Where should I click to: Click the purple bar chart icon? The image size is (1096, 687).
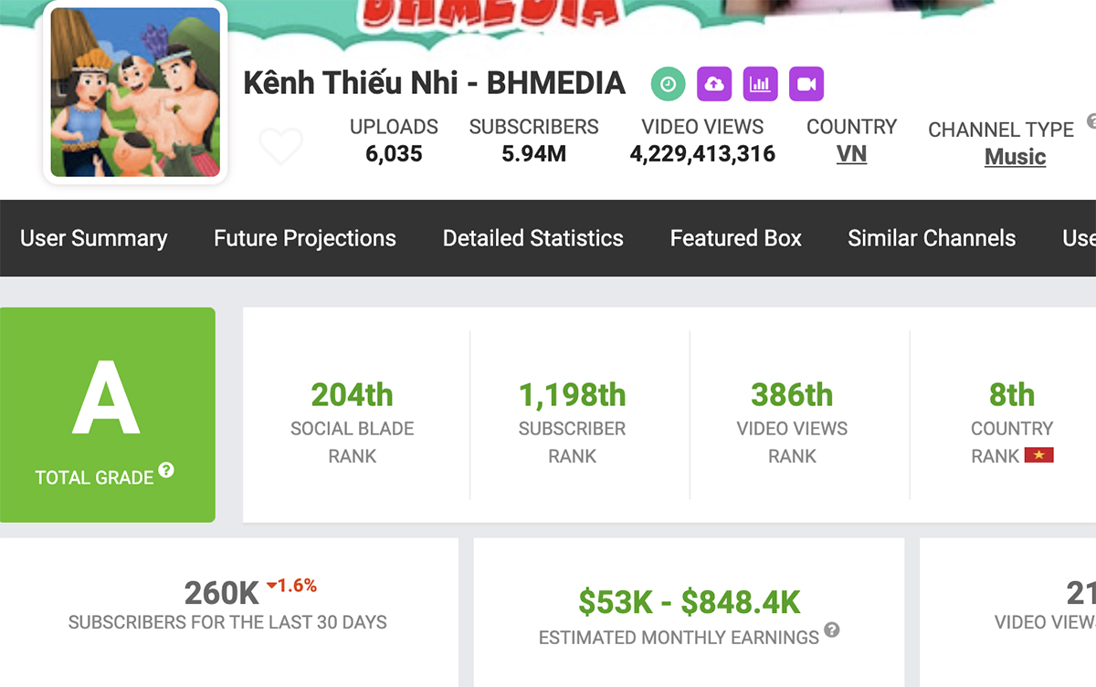pyautogui.click(x=761, y=84)
